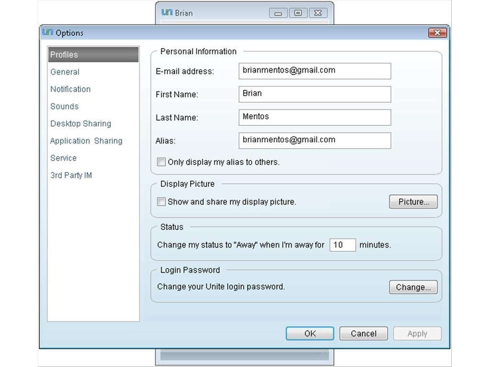Cancel the Options dialog
Image resolution: width=490 pixels, height=367 pixels.
[x=364, y=334]
